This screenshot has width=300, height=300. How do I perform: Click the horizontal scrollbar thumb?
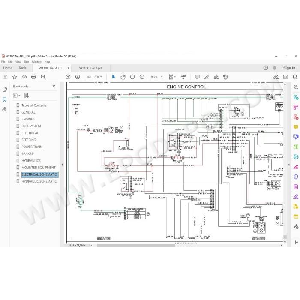pos(136,245)
